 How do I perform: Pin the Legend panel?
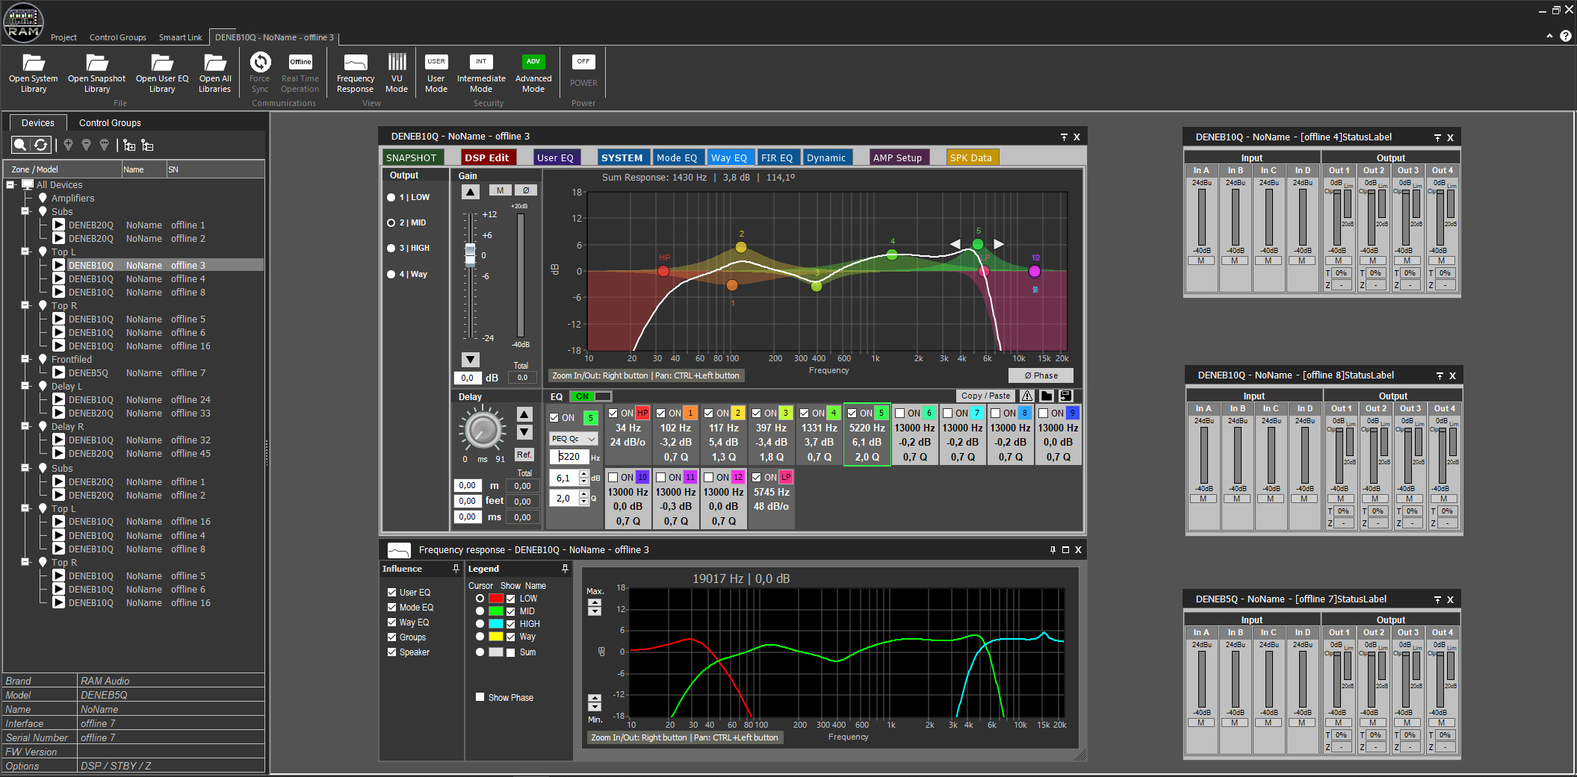(x=565, y=569)
